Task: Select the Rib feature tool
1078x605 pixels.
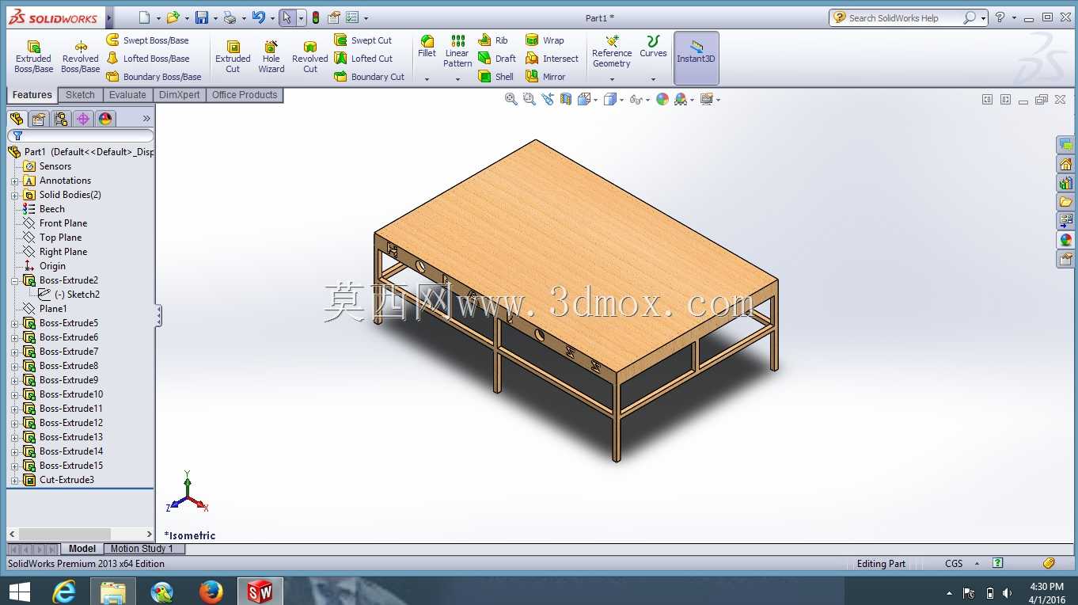Action: coord(494,40)
